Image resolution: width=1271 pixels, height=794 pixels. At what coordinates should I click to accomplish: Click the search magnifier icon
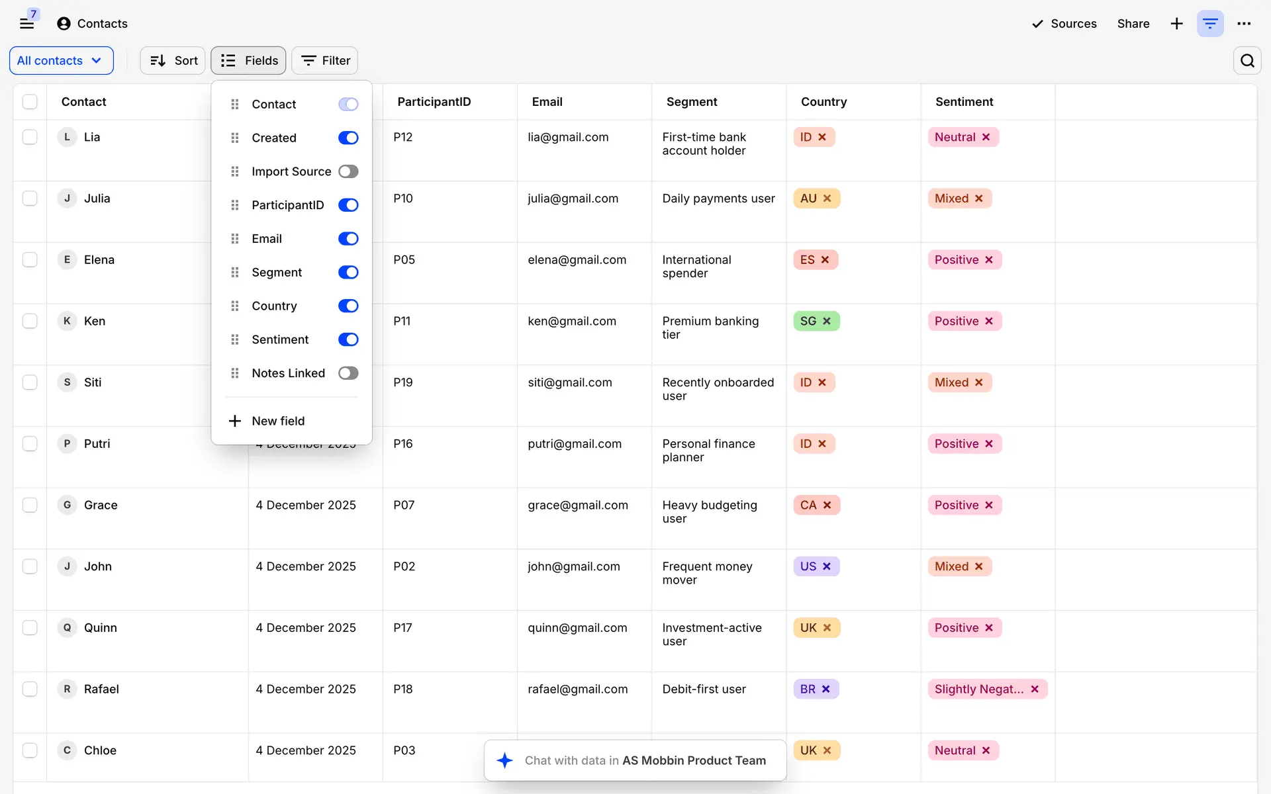1247,60
